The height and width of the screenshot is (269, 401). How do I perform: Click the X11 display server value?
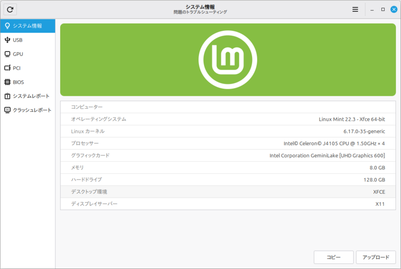coord(380,204)
